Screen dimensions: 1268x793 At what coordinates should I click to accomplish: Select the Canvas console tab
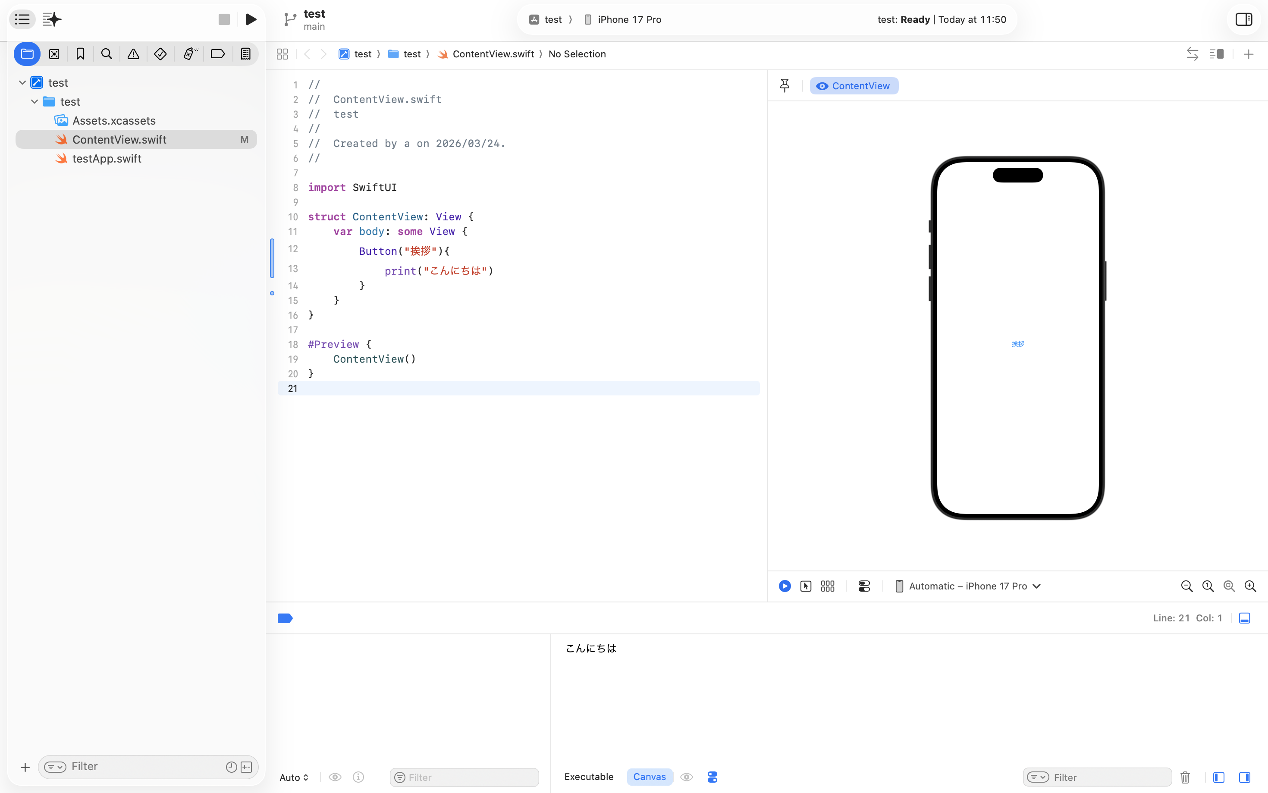649,776
